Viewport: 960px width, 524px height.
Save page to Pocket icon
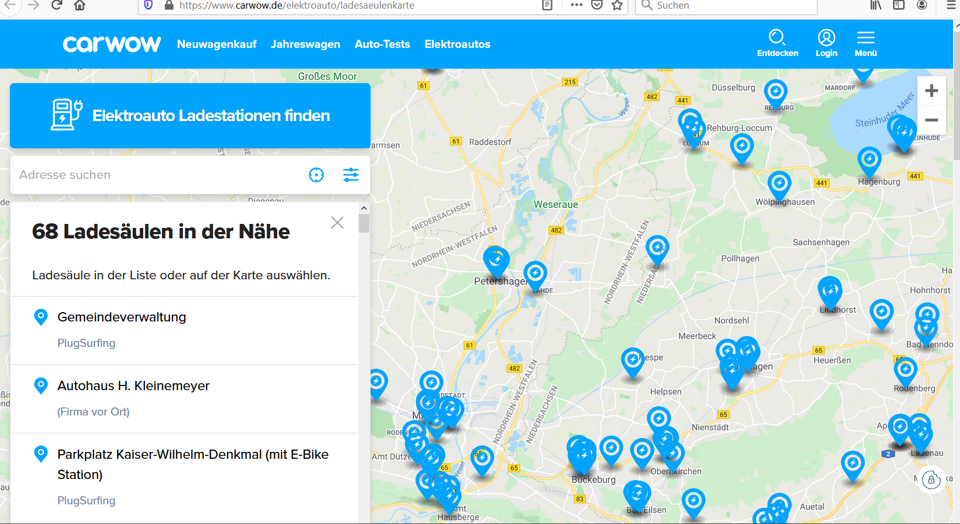(597, 5)
